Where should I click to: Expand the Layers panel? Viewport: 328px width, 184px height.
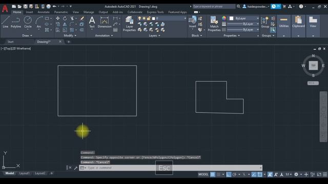154,36
